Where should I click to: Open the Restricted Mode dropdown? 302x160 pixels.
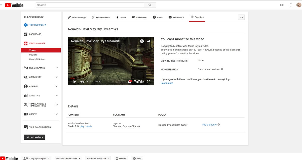(98, 158)
